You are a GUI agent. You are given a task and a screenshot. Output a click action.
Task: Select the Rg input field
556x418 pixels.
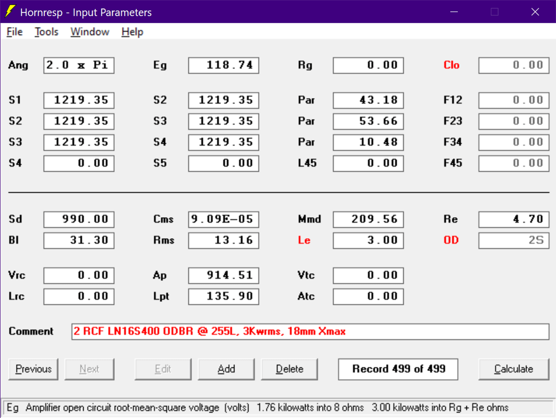pos(368,65)
